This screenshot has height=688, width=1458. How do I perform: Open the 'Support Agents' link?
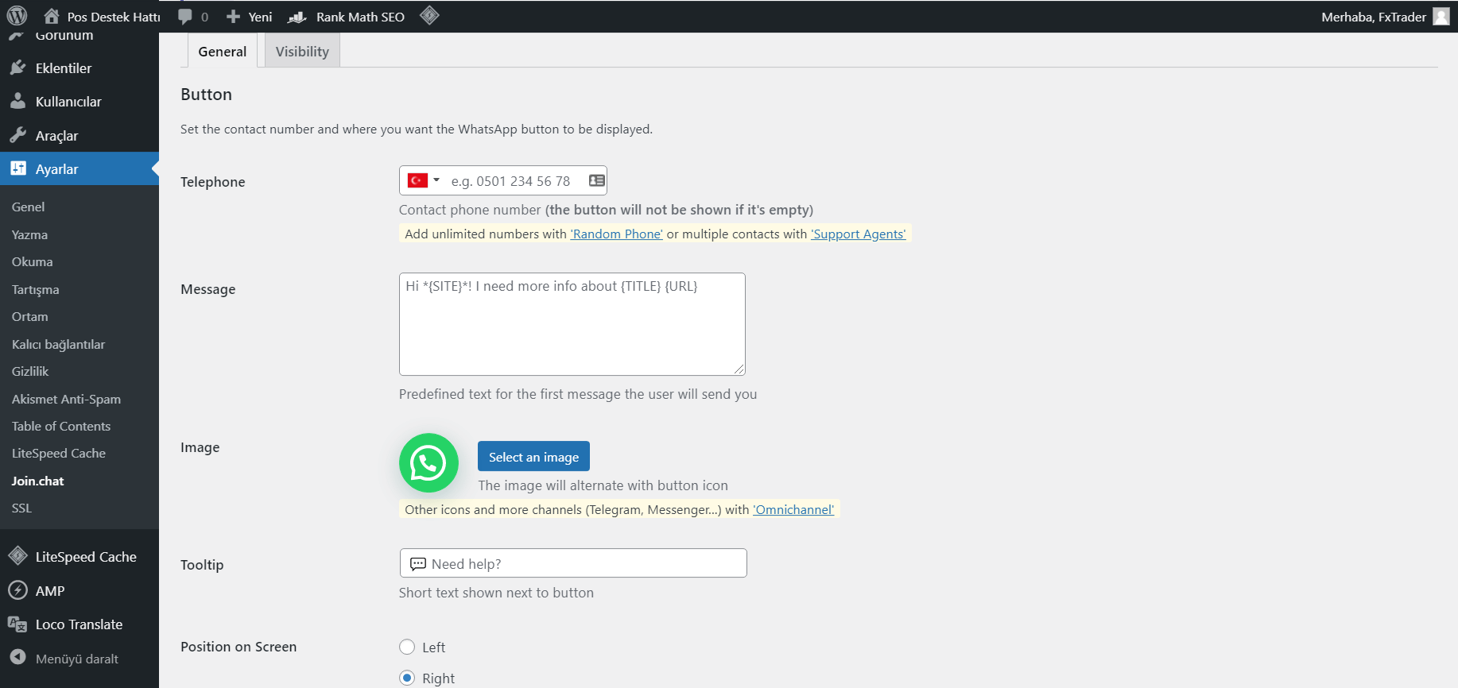[x=858, y=234]
